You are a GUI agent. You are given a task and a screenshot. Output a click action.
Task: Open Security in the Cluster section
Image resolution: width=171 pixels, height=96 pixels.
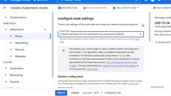click(14, 82)
